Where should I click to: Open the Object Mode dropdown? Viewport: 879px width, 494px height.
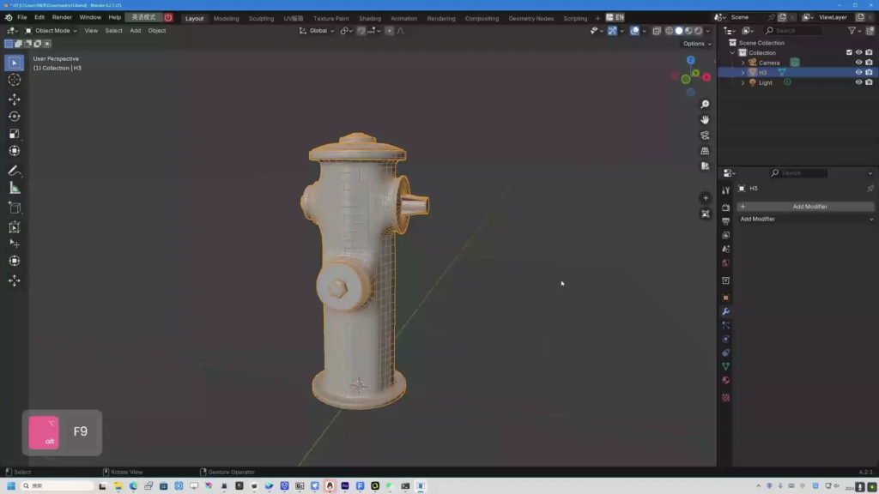click(x=51, y=31)
